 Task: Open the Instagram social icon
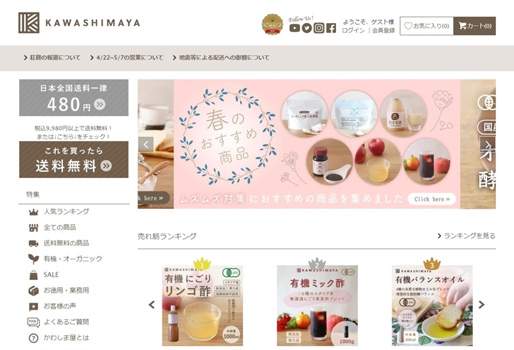319,28
